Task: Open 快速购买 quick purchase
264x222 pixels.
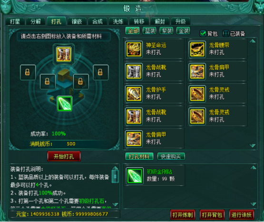Action: [171, 156]
